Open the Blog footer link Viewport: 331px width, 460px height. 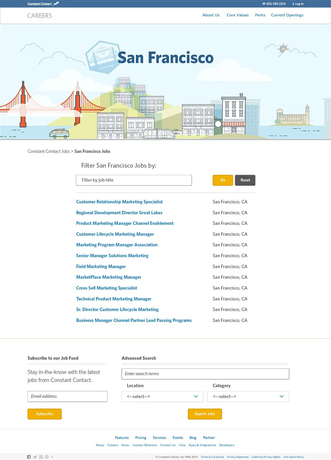(x=193, y=438)
